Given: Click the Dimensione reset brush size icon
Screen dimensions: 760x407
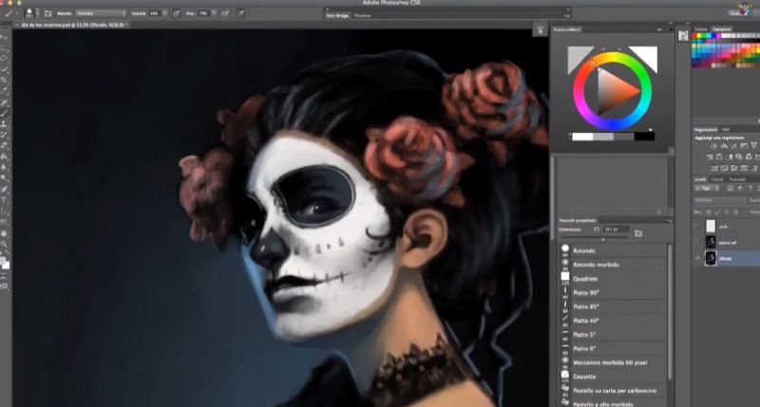Looking at the screenshot, I should 597,230.
